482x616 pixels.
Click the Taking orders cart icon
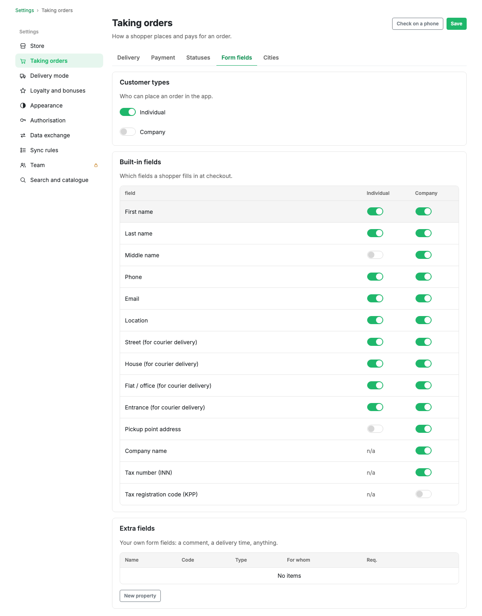pyautogui.click(x=23, y=61)
